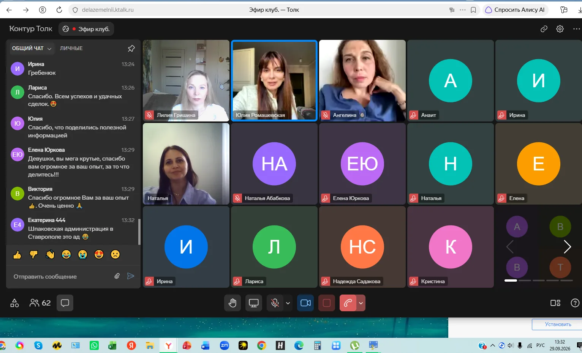
Task: Send the chat message
Action: tap(131, 276)
